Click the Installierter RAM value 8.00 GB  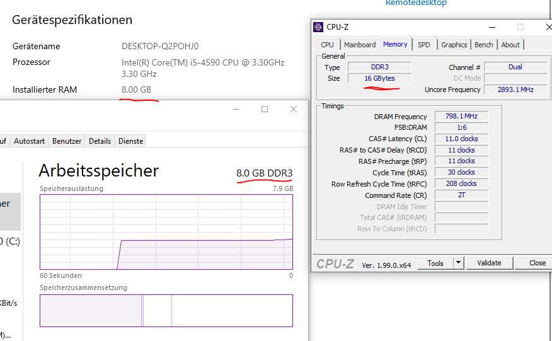point(136,90)
